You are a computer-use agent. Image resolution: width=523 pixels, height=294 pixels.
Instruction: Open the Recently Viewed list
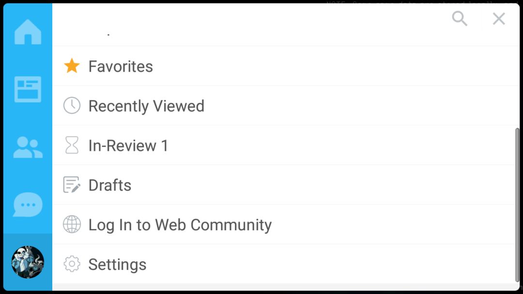coord(146,106)
